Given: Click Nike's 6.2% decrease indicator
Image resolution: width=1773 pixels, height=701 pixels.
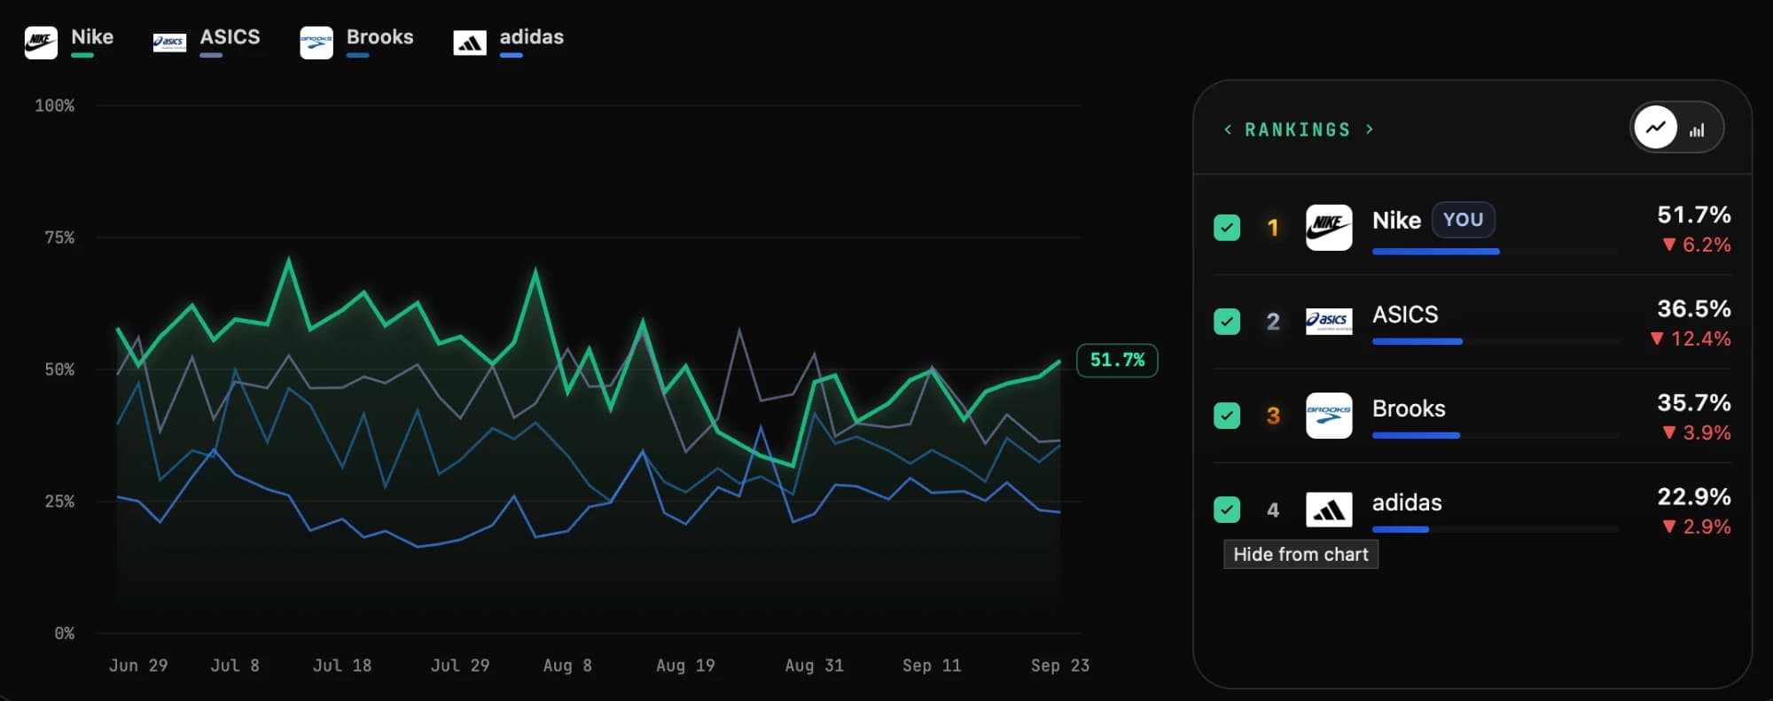Looking at the screenshot, I should pos(1697,245).
